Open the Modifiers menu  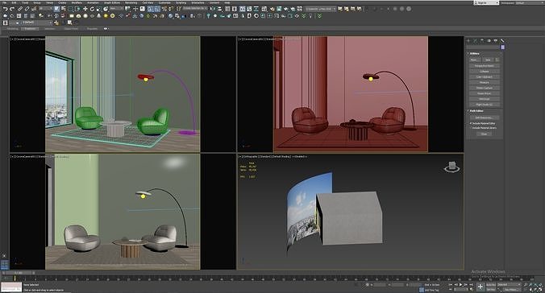(x=77, y=2)
